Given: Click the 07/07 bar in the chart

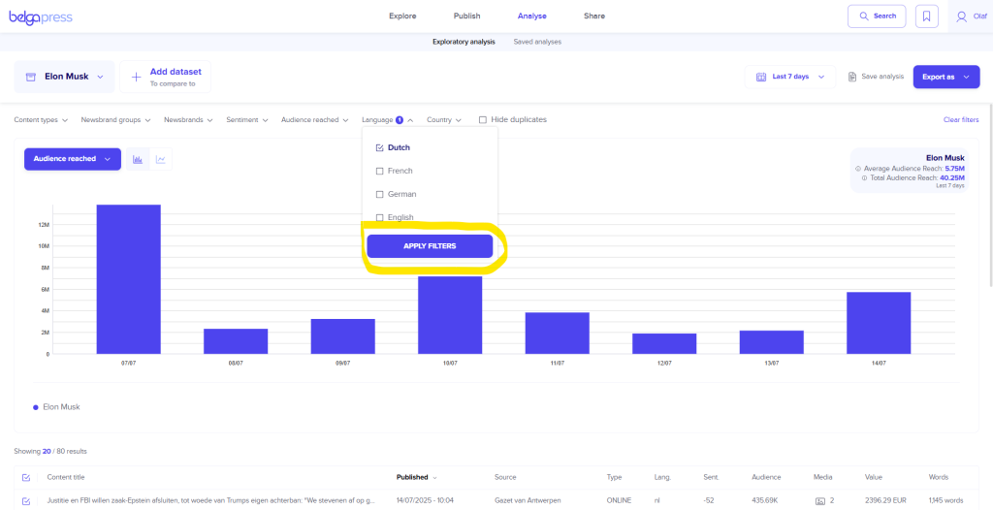Looking at the screenshot, I should (x=128, y=279).
